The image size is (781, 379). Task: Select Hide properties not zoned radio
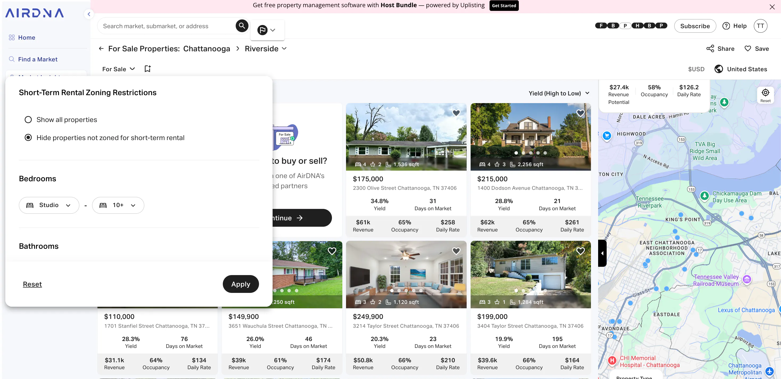tap(28, 138)
